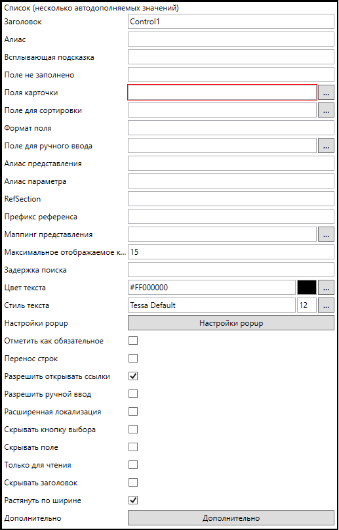Click the Tessa Default text style field

click(212, 305)
